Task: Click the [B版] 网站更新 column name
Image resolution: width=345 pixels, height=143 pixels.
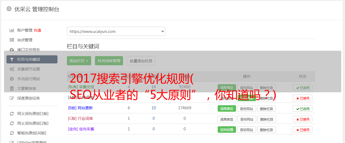Action: (x=80, y=108)
